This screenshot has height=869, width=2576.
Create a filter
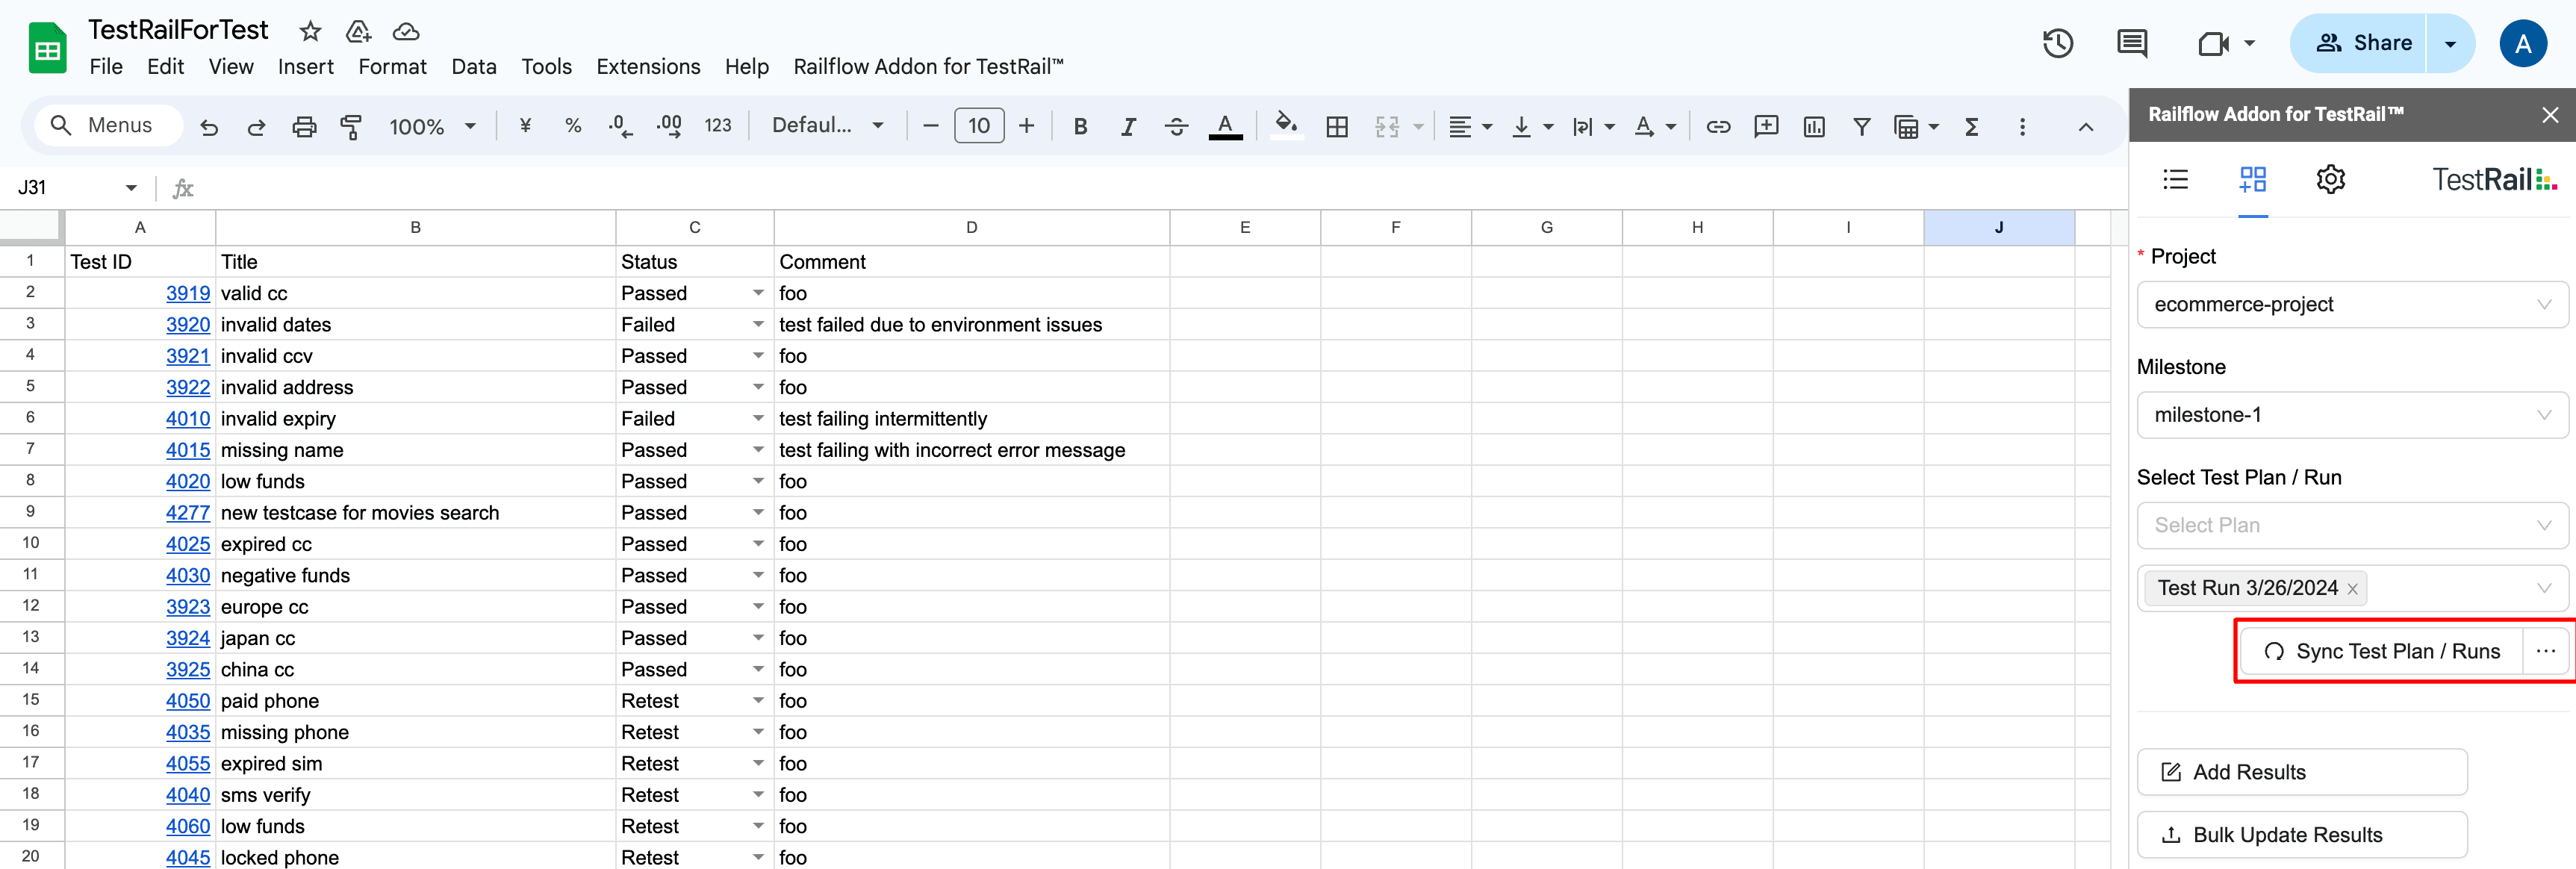(1861, 126)
